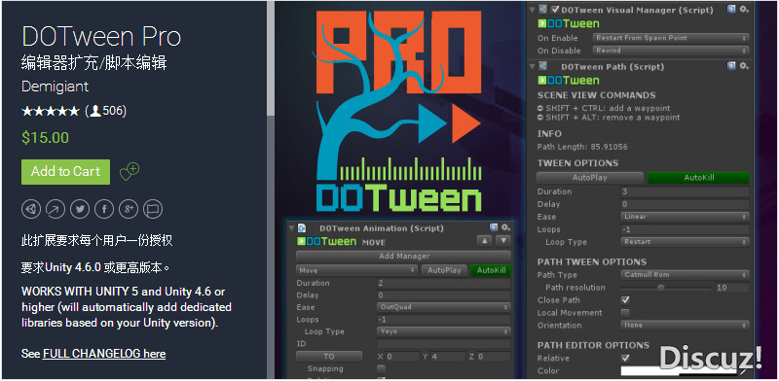Screen dimensions: 779x381
Task: Move DOTween Animation down with down arrow
Action: 503,241
